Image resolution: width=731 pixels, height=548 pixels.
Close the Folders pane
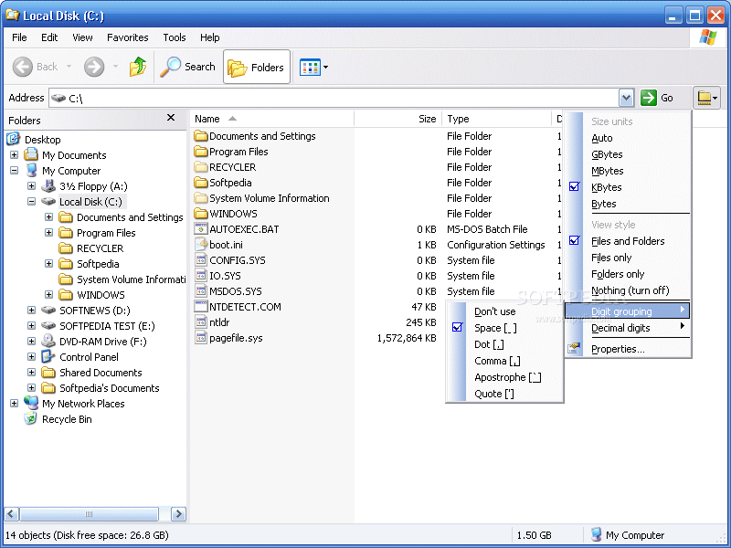coord(171,118)
